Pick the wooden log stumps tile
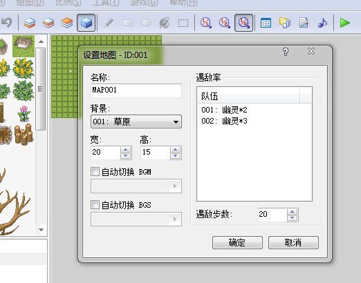The height and width of the screenshot is (283, 361). [24, 135]
